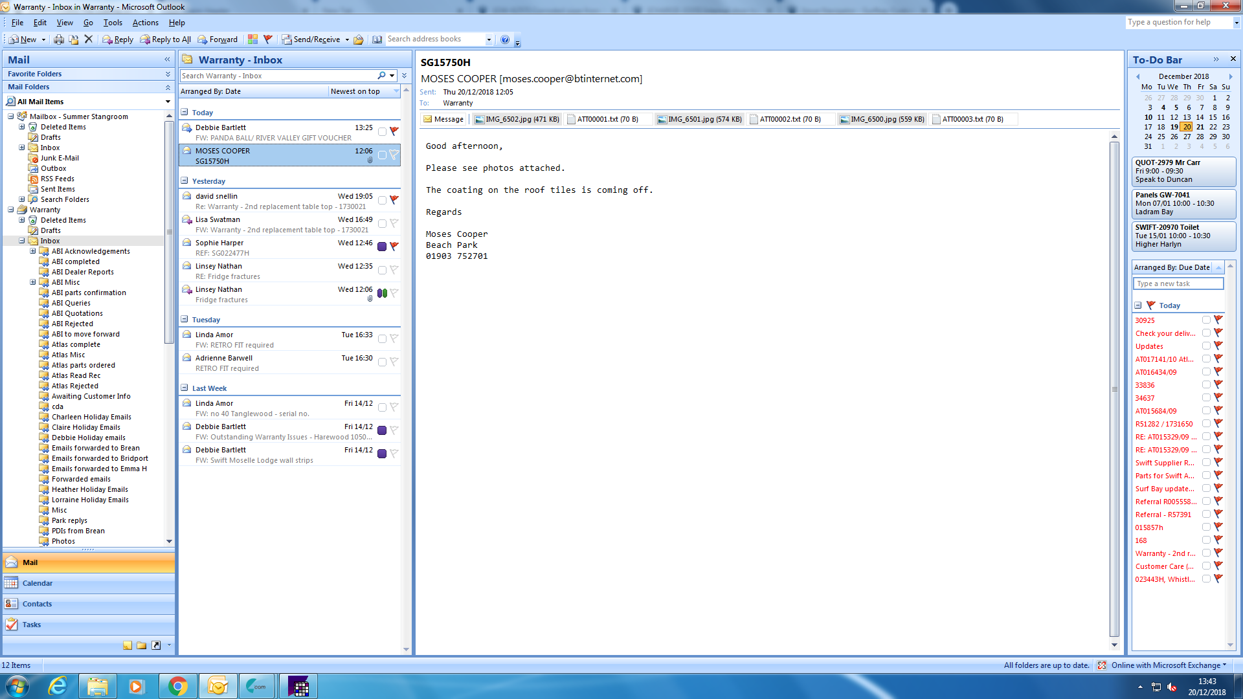
Task: Collapse the Warranty Inbox folder tree
Action: [x=22, y=241]
